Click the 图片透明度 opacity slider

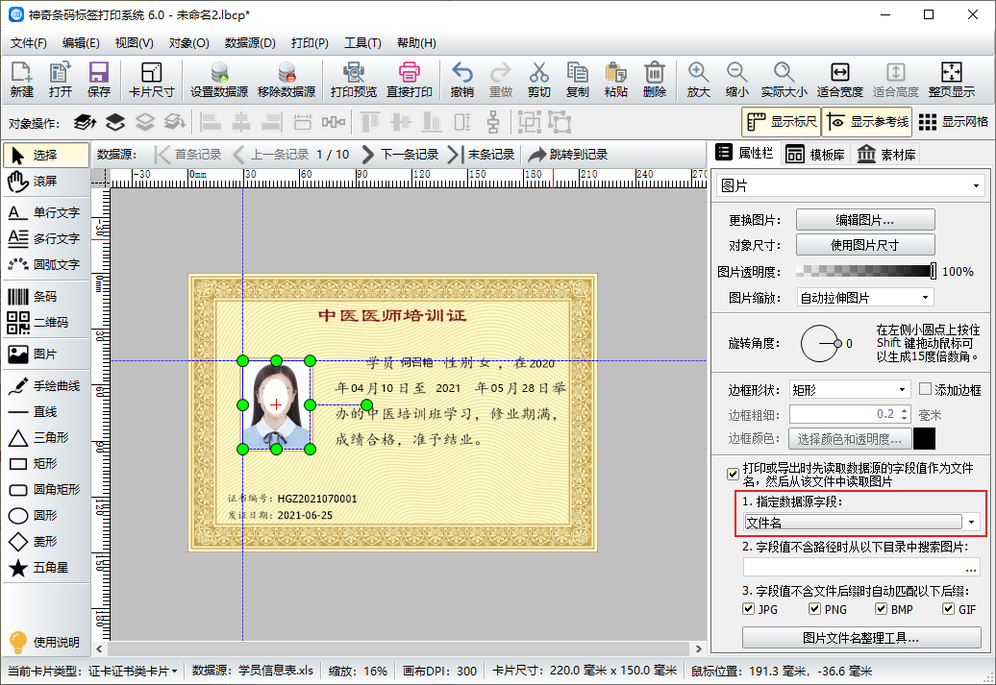coord(865,272)
